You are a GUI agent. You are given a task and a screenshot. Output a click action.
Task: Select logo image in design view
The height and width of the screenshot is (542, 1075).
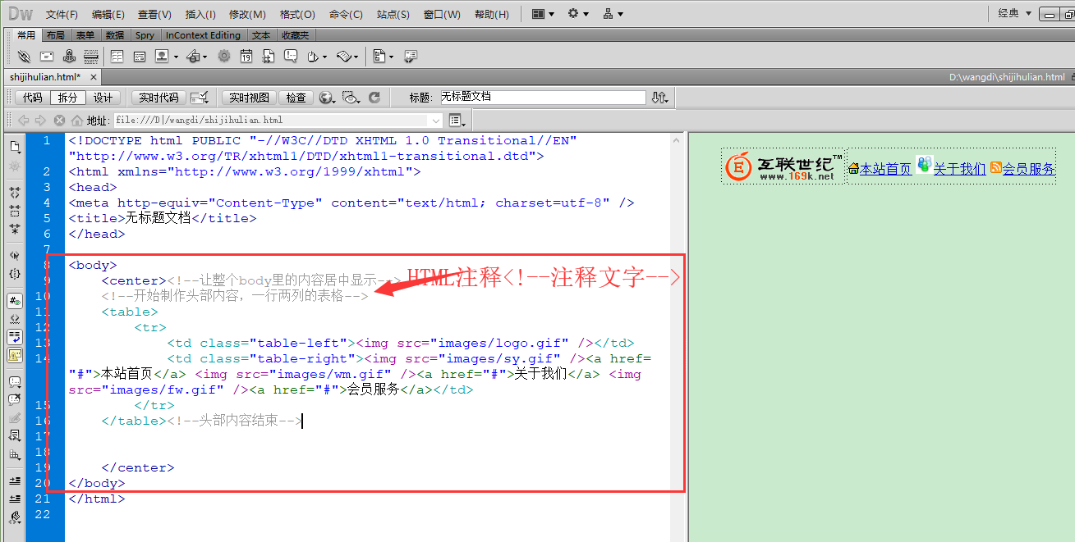783,166
